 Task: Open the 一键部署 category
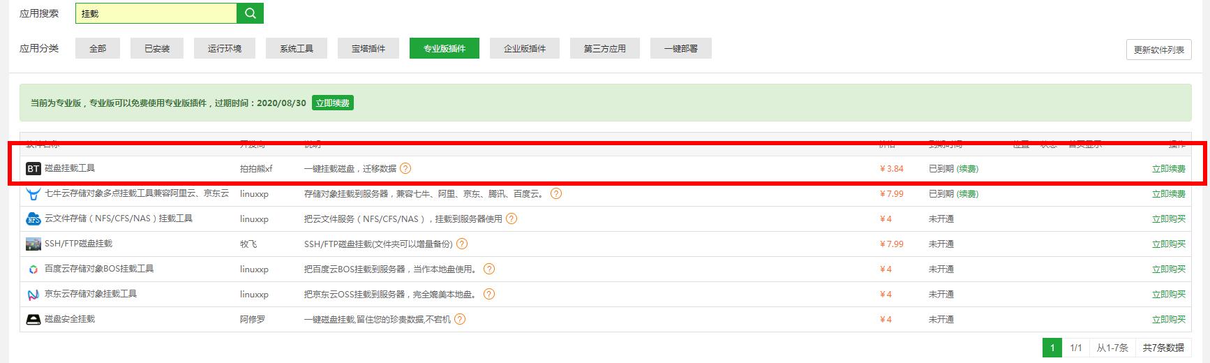[x=681, y=48]
